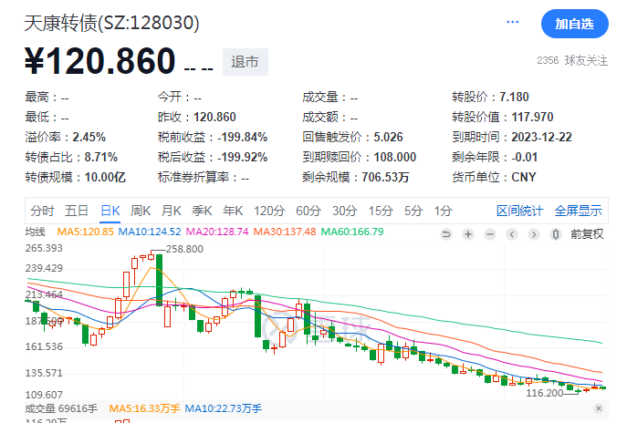The height and width of the screenshot is (423, 627).
Task: Switch to the 30分 interval tab
Action: (344, 211)
